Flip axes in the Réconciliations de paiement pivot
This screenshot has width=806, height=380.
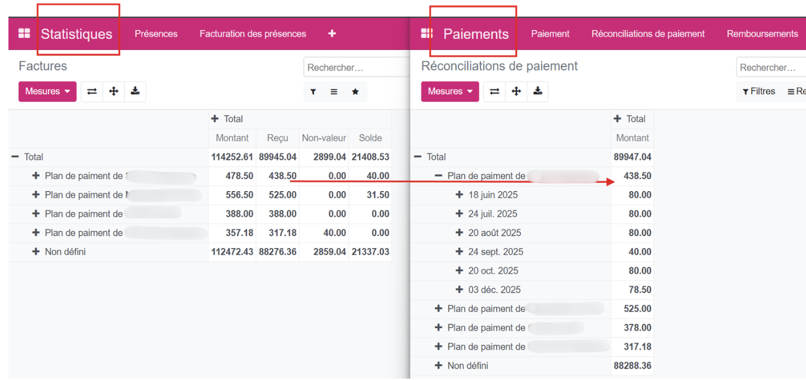pos(494,91)
